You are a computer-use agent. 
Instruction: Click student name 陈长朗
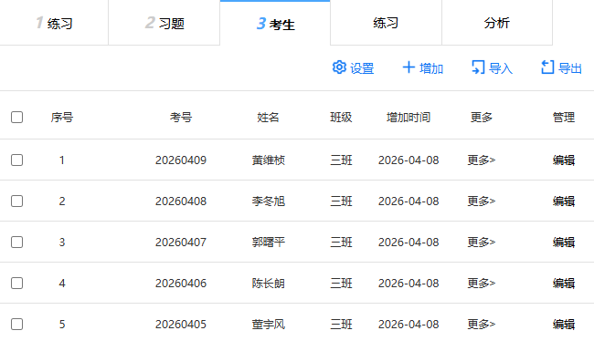tap(268, 284)
